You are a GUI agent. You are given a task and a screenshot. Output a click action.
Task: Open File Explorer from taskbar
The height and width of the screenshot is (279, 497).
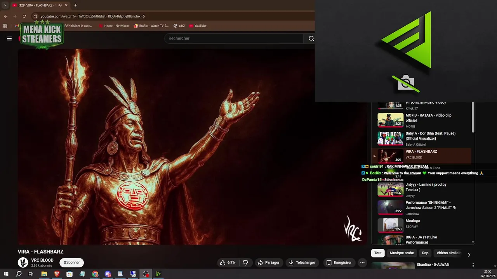pos(44,274)
